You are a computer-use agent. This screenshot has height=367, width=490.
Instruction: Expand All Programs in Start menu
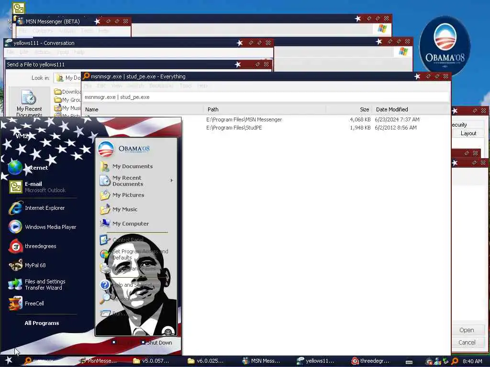(42, 323)
